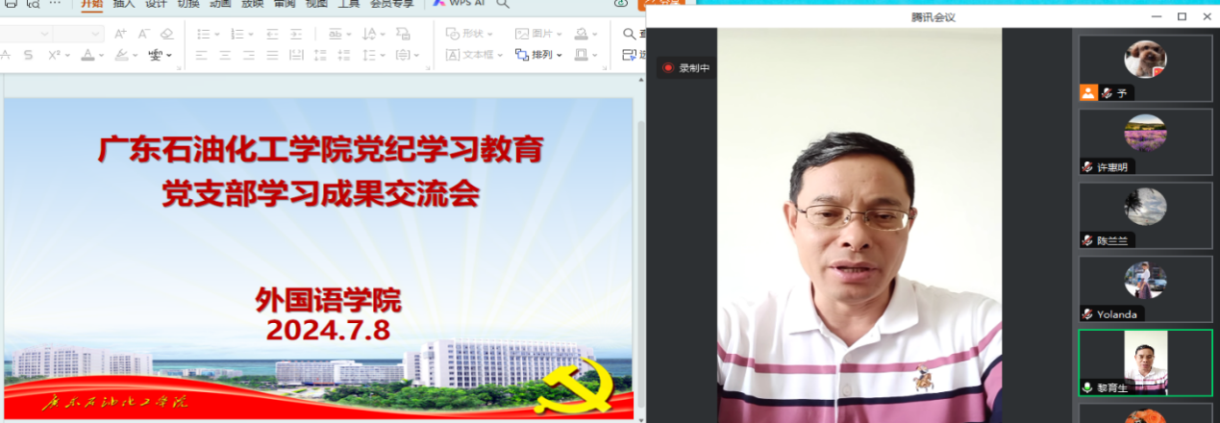This screenshot has width=1220, height=423.
Task: Align text left
Action: point(202,56)
